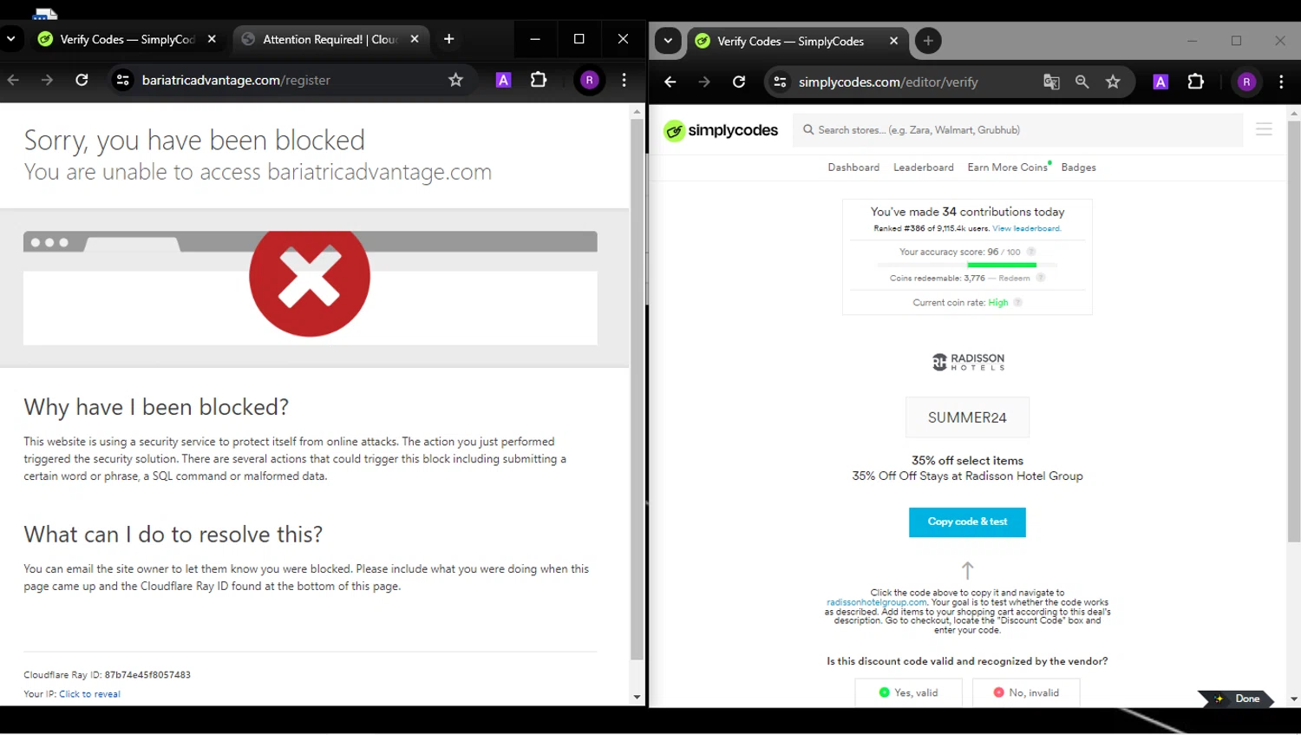Click the SimplyCodes logo
The height and width of the screenshot is (735, 1301).
[x=721, y=130]
